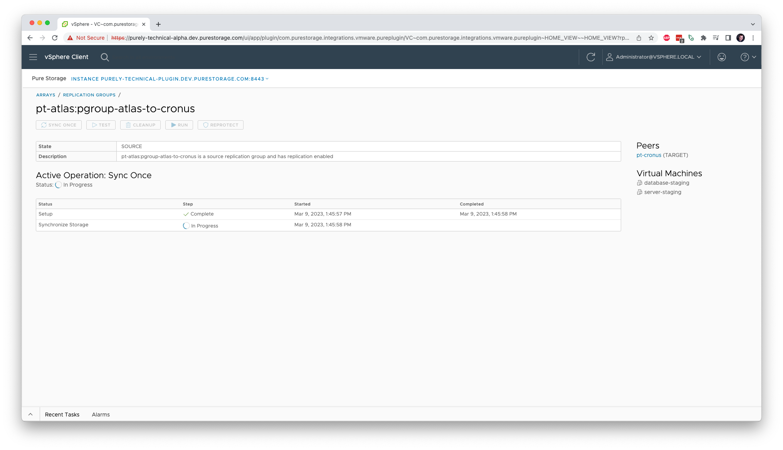Image resolution: width=783 pixels, height=450 pixels.
Task: Go back in browser history
Action: [30, 38]
